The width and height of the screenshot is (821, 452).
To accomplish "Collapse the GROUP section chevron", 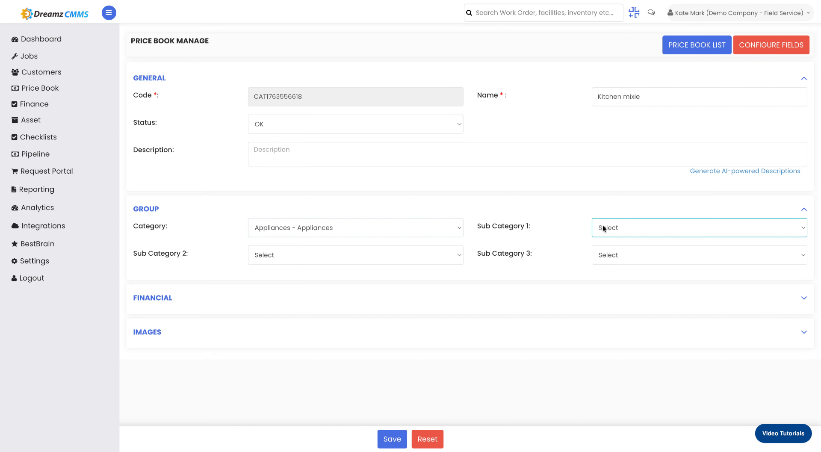I will tap(804, 209).
